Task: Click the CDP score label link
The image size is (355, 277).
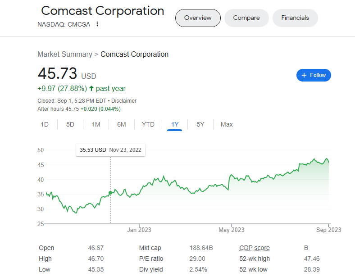Action: [x=255, y=248]
